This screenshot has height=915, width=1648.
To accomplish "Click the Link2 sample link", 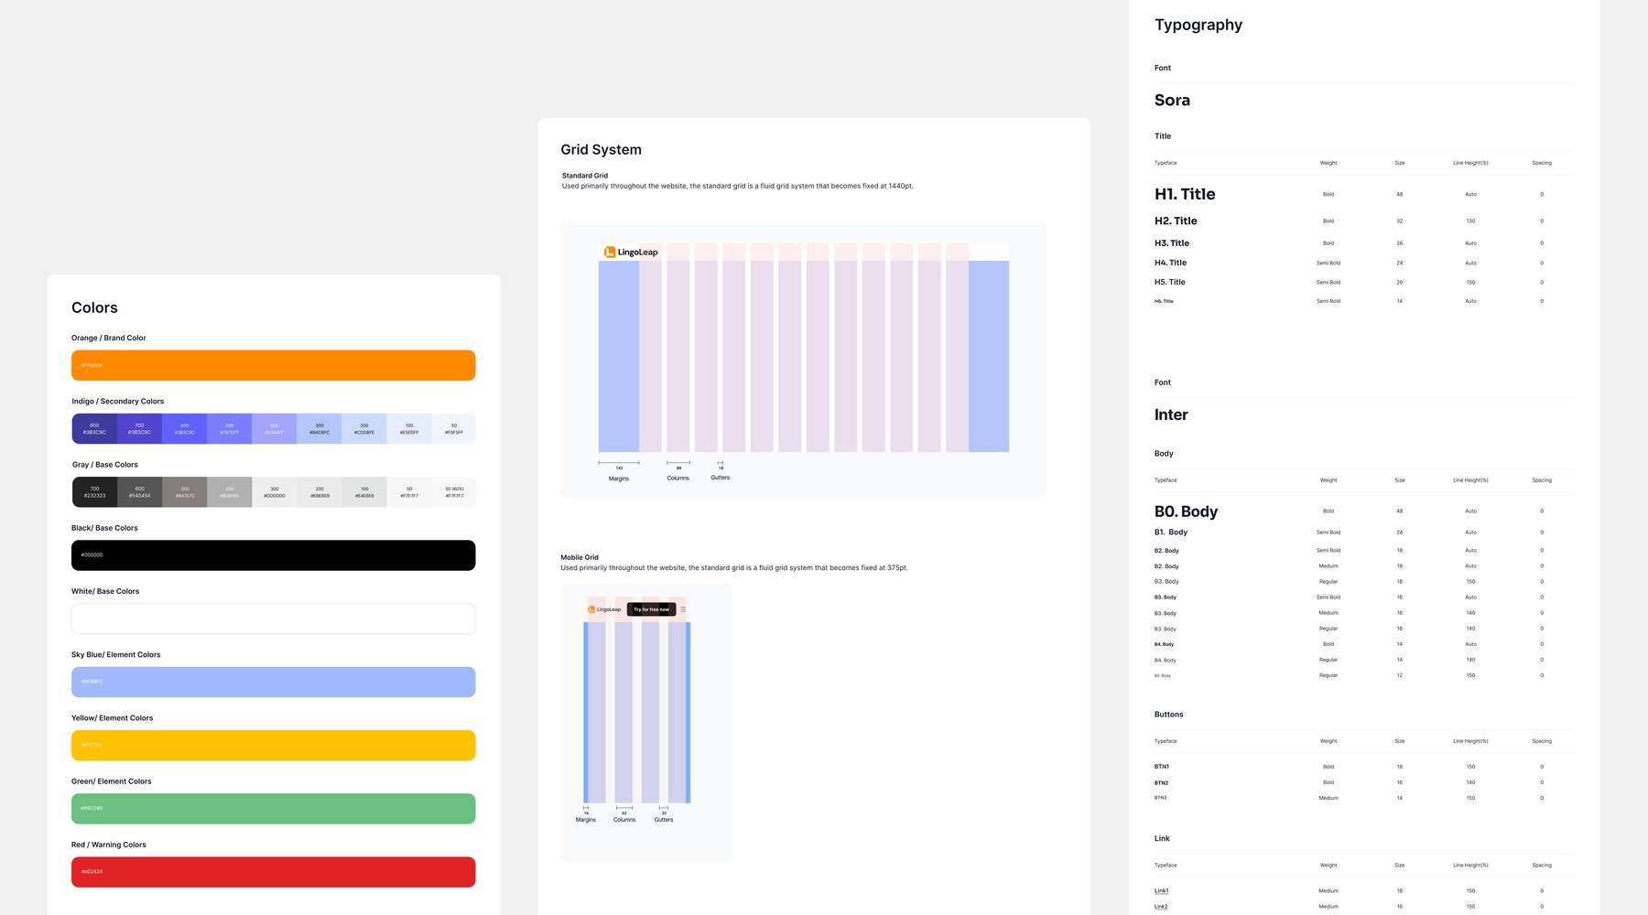I will [x=1161, y=907].
